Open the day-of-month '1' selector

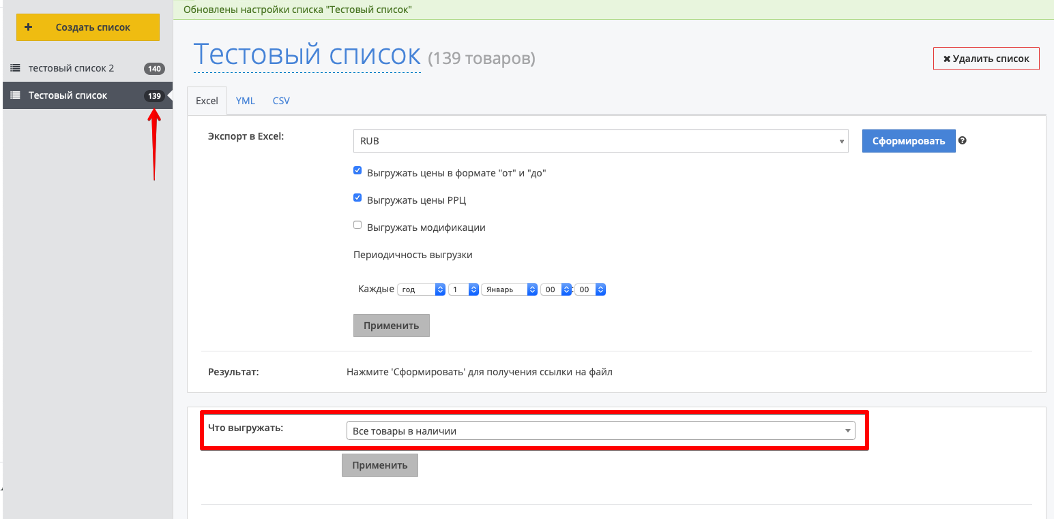(463, 289)
